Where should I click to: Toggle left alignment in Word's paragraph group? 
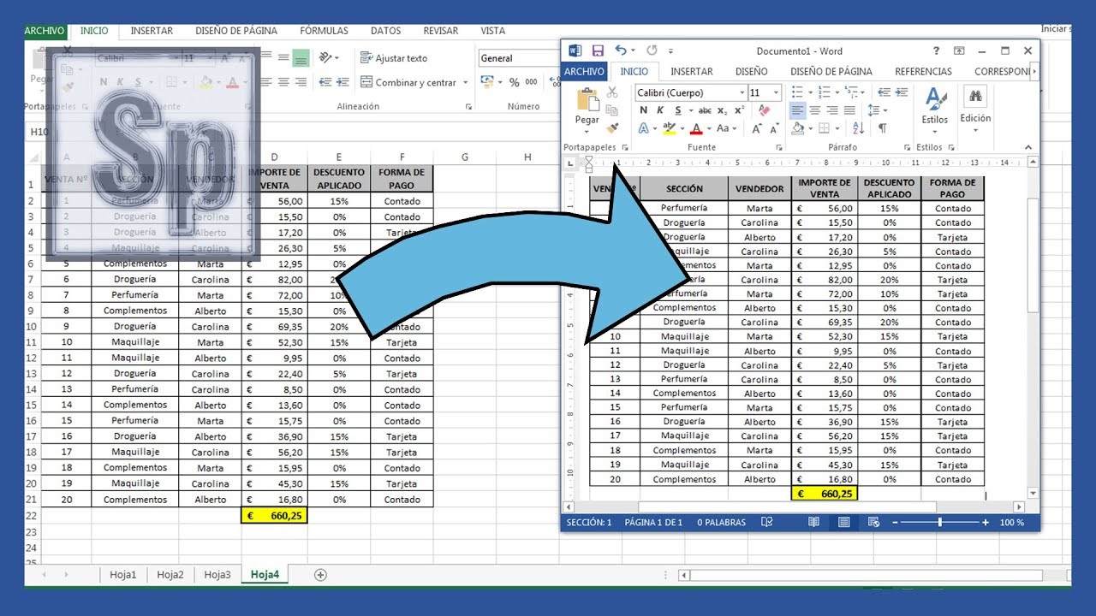[x=797, y=110]
